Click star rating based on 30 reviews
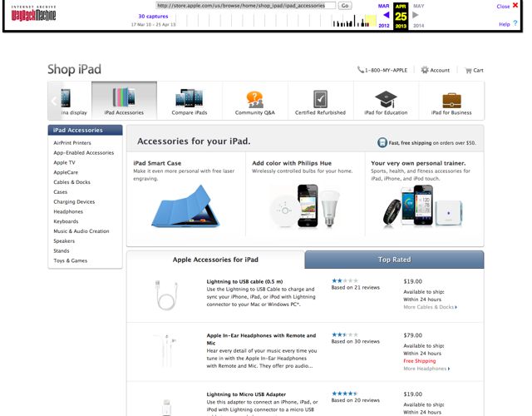The image size is (532, 416). point(345,334)
